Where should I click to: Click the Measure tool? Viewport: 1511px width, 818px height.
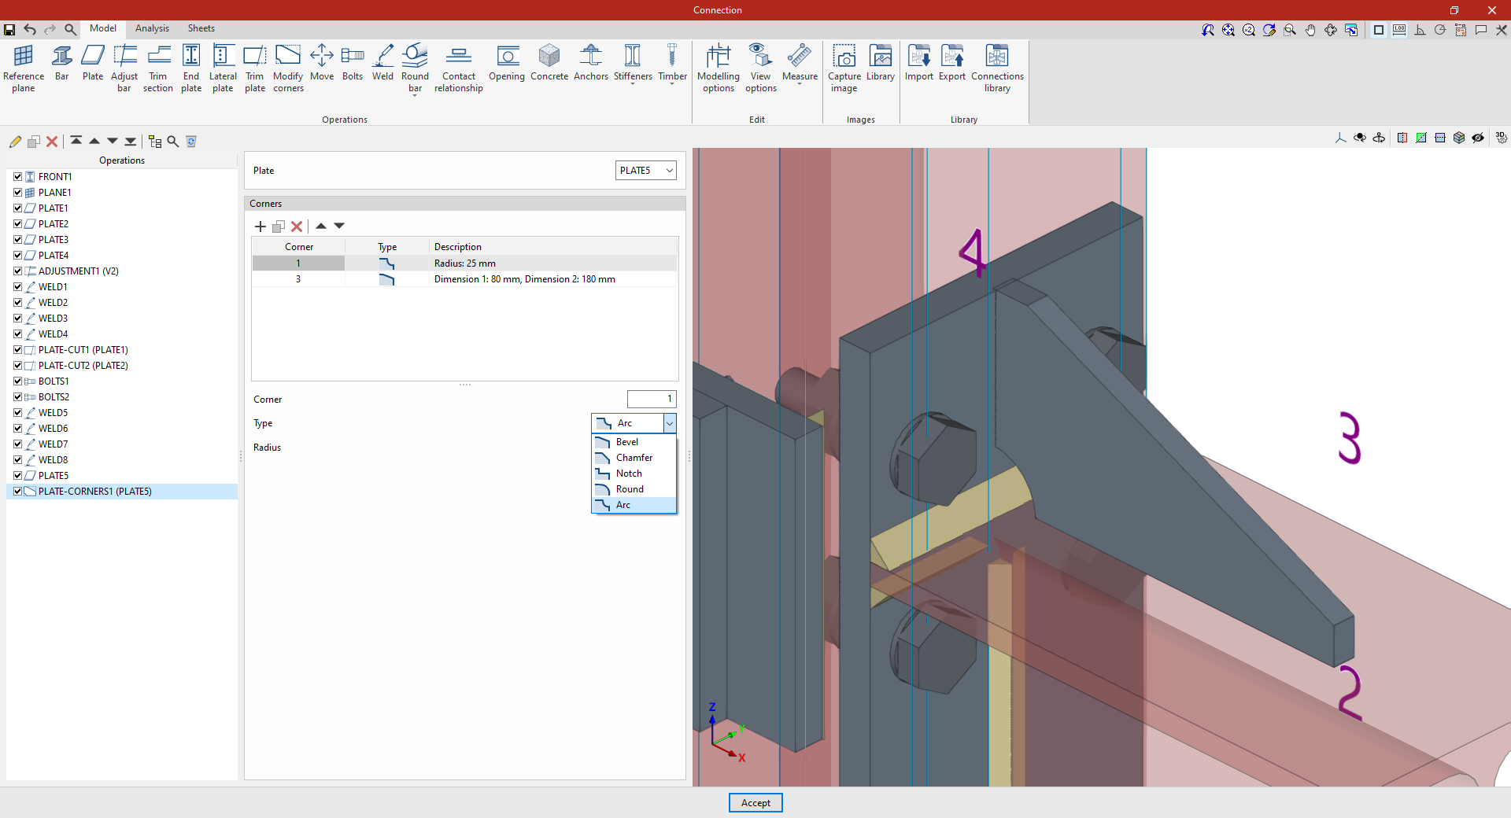tap(800, 63)
